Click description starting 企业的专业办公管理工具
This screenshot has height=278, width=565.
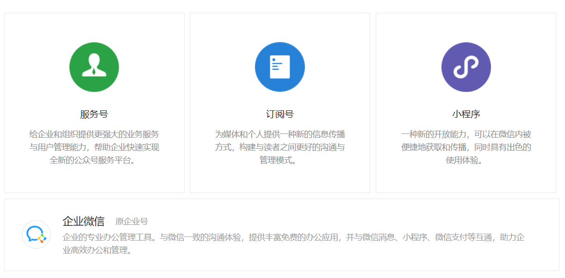[x=293, y=244]
